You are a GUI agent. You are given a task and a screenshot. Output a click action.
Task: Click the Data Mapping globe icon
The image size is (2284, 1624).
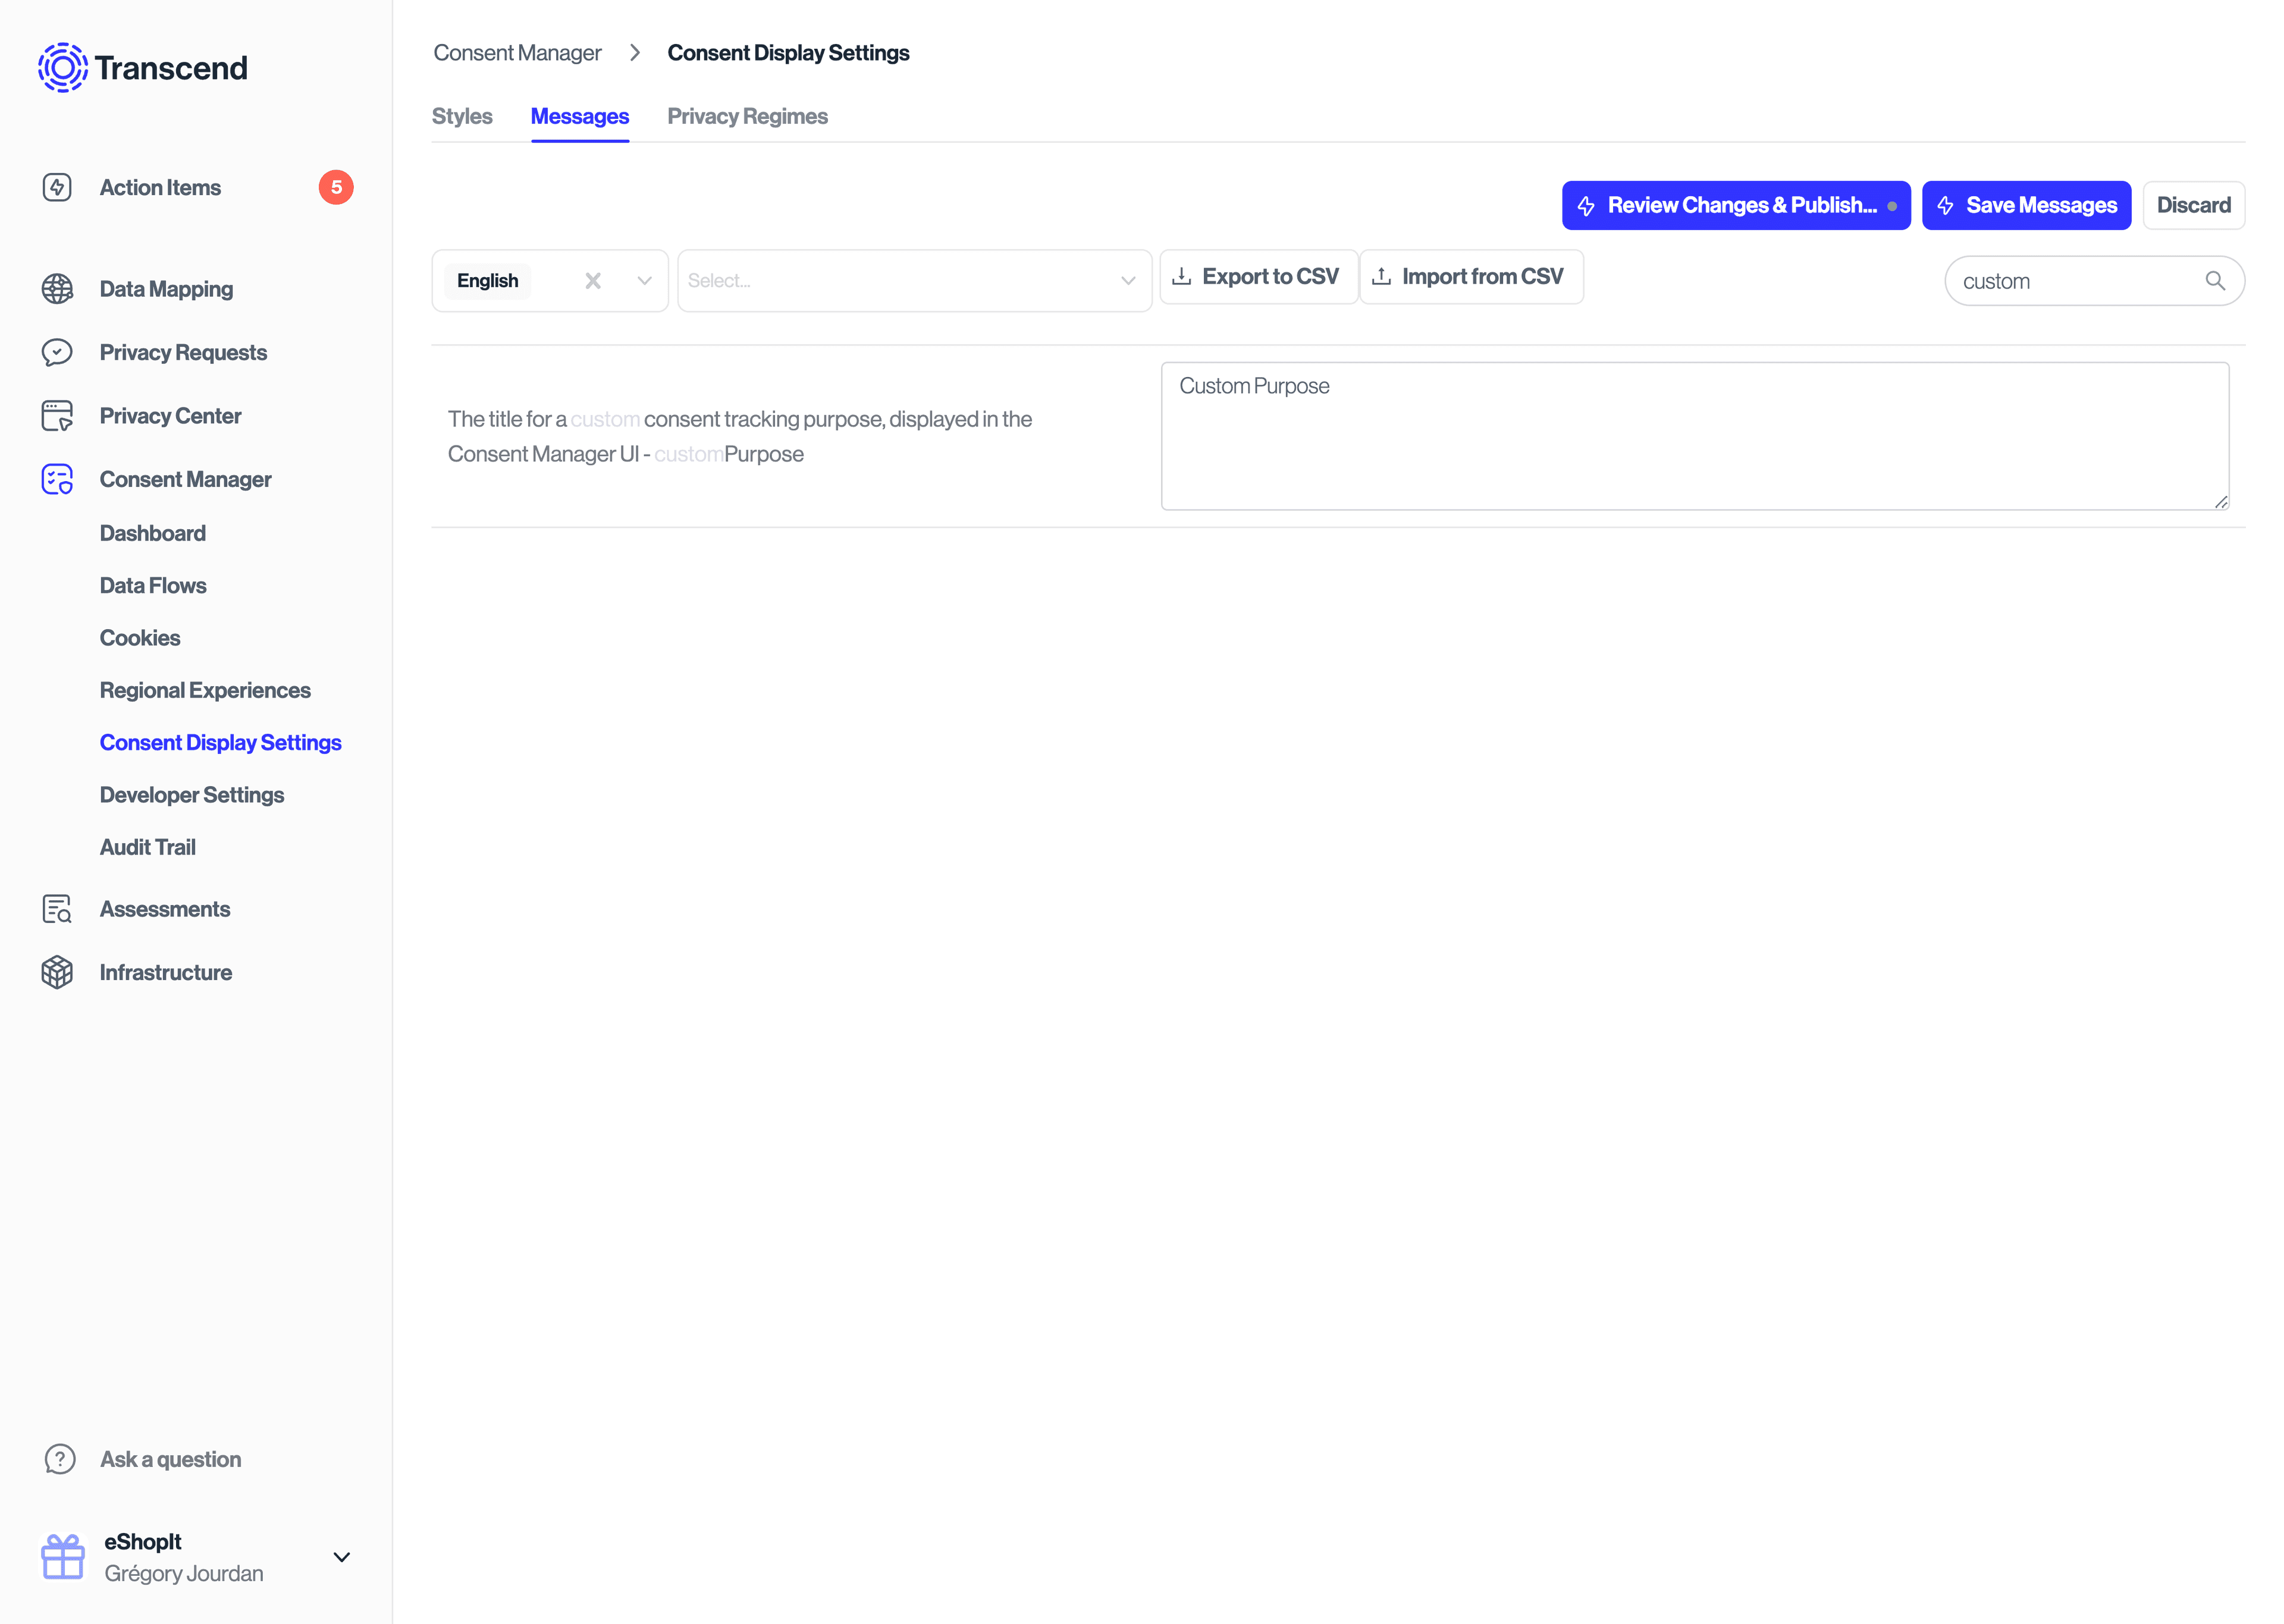coord(57,289)
